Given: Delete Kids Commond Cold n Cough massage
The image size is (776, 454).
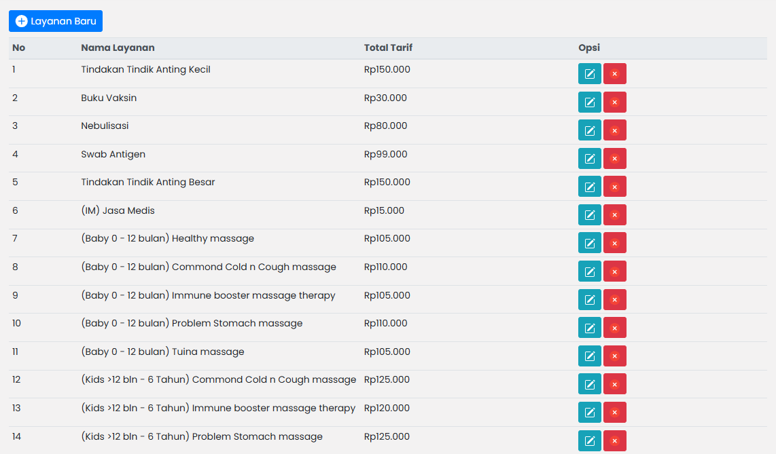Looking at the screenshot, I should pos(614,384).
